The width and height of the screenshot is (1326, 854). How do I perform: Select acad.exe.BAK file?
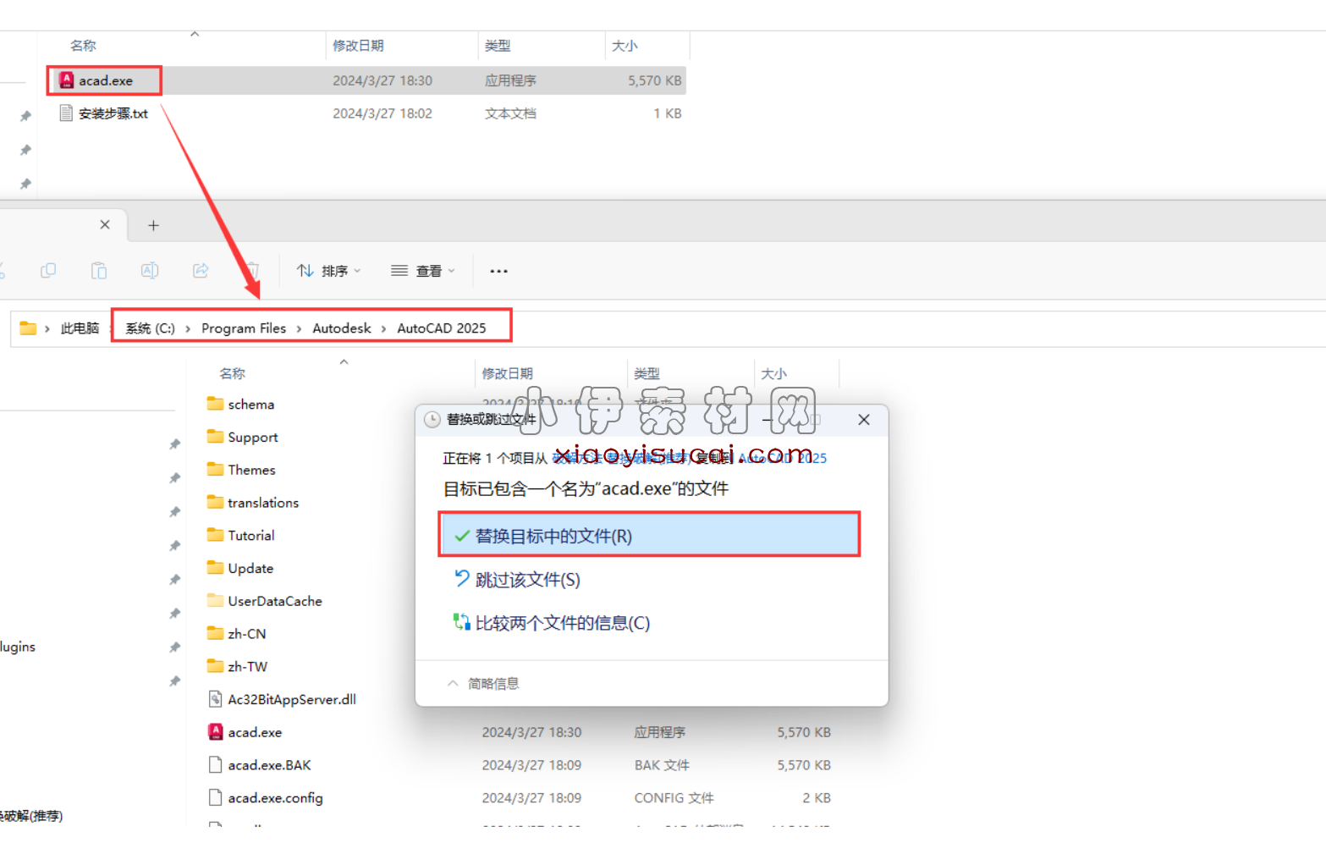point(261,765)
